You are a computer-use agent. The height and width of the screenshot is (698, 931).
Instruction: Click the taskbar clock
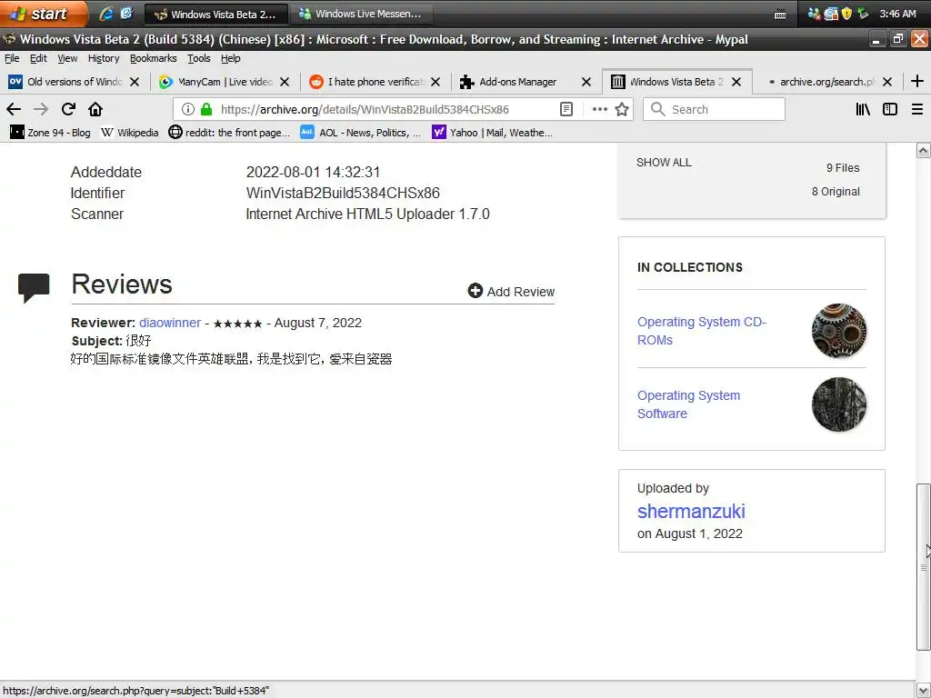(x=897, y=14)
